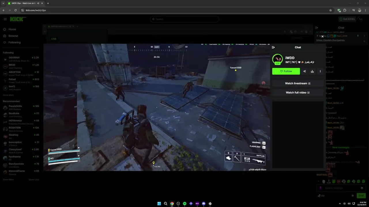View site information icon in address bar

click(22, 10)
